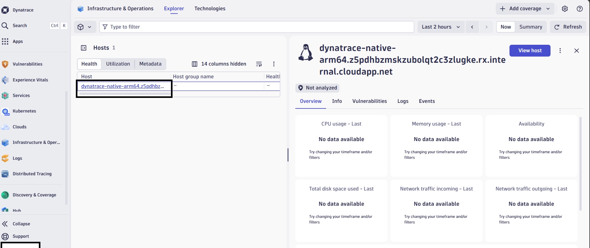Click the Not analyzed status badge
590x248 pixels.
317,88
